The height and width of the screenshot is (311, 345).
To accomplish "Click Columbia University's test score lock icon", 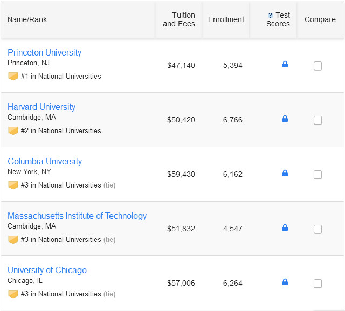I will click(x=285, y=174).
